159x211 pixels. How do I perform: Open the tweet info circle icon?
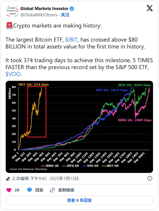(x=150, y=178)
